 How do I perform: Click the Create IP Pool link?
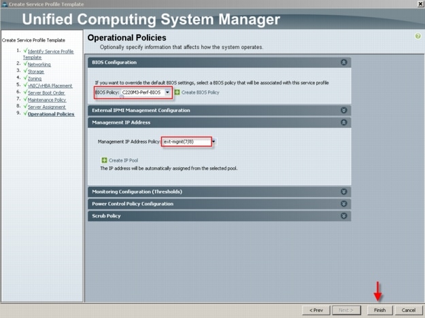123,160
